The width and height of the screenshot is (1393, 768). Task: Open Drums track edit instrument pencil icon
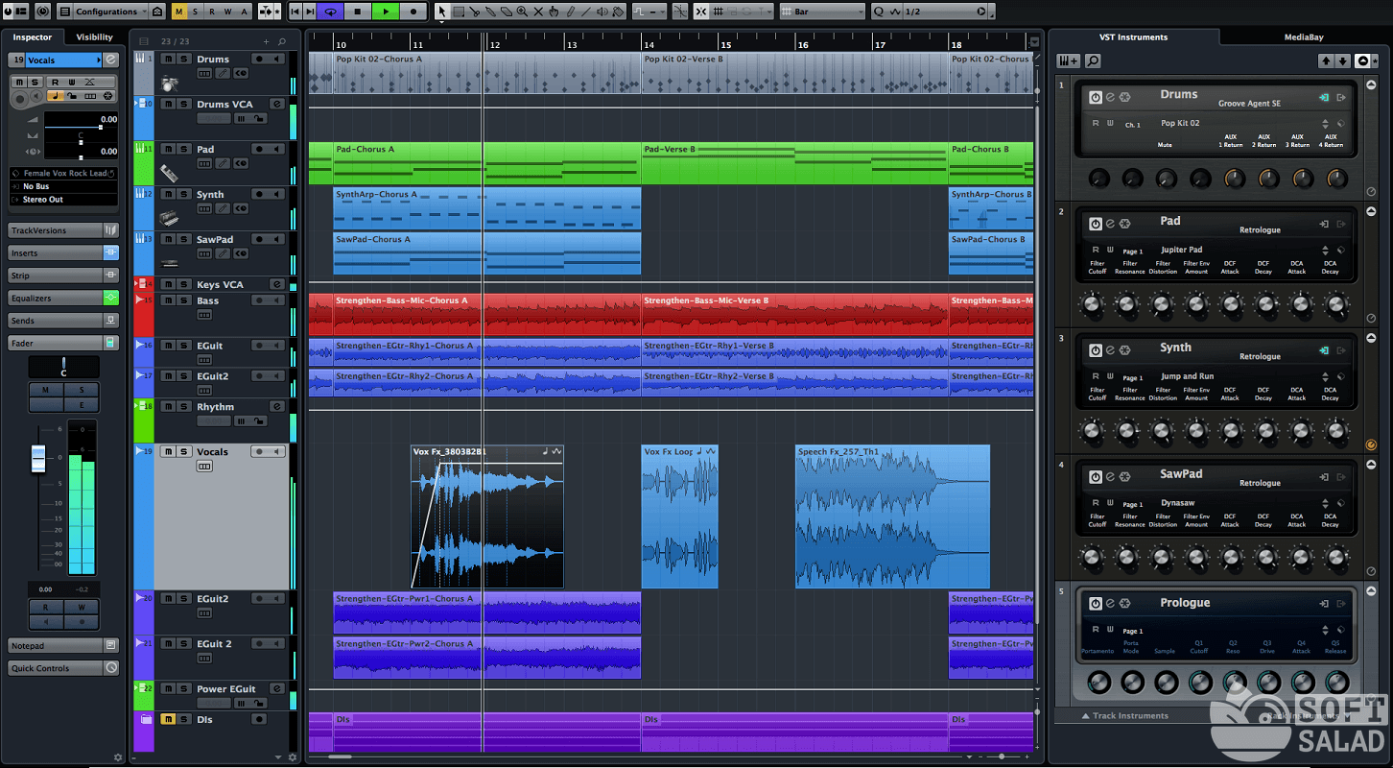223,73
